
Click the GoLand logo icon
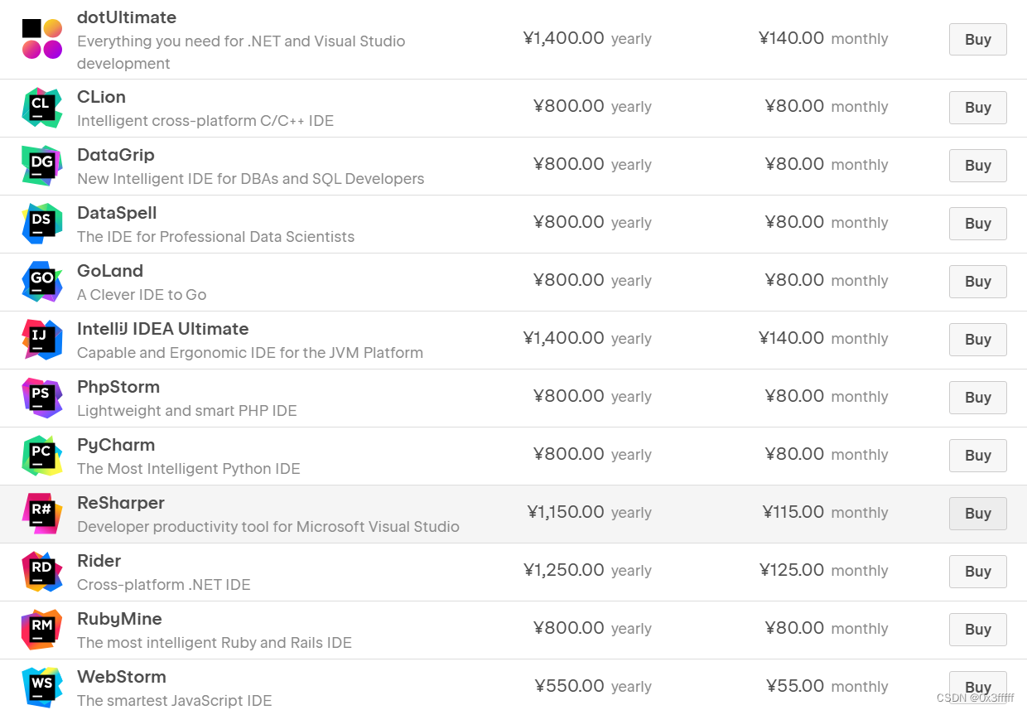(42, 282)
